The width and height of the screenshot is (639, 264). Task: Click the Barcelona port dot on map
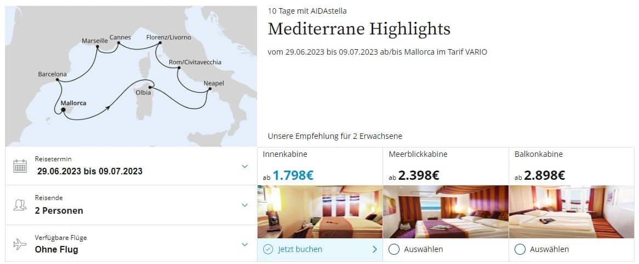click(x=57, y=81)
